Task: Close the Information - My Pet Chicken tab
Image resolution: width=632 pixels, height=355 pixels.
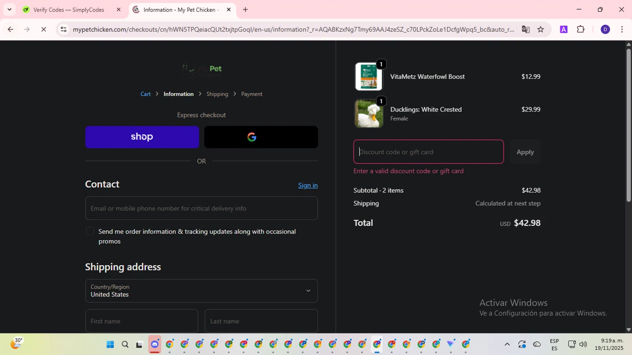Action: (229, 10)
